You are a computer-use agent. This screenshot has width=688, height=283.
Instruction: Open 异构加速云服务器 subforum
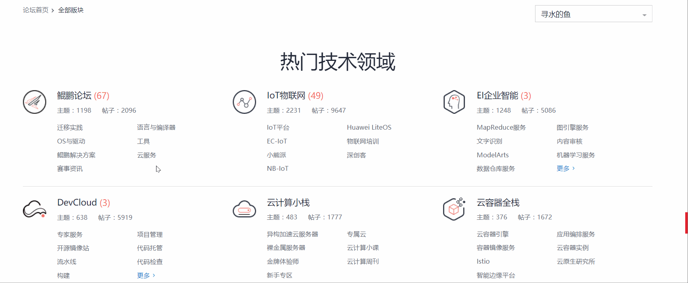point(292,234)
